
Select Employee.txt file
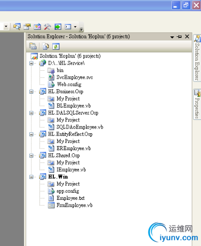71,198
